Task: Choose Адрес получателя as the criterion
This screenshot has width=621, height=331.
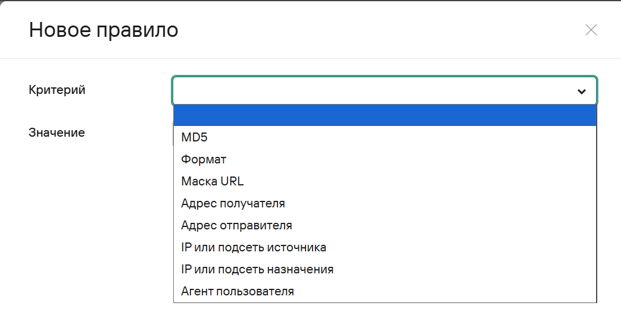Action: (x=233, y=203)
